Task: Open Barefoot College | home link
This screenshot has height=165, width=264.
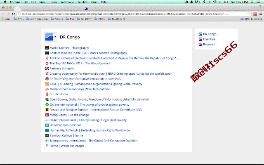Action: [66, 136]
